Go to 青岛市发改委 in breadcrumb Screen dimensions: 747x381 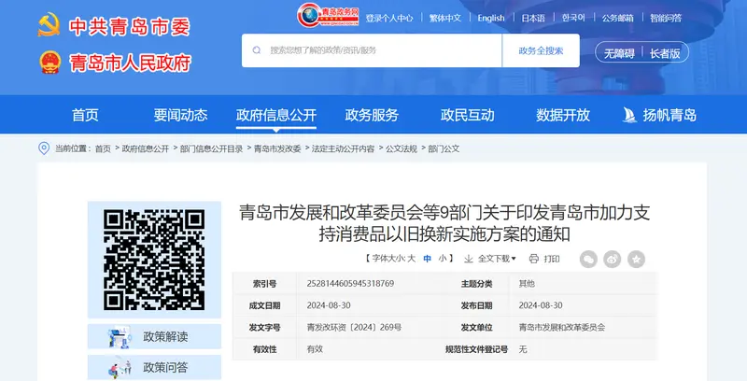pyautogui.click(x=277, y=148)
